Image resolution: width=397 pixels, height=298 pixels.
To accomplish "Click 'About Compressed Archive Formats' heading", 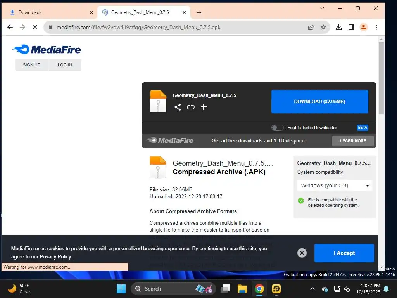I will click(193, 211).
